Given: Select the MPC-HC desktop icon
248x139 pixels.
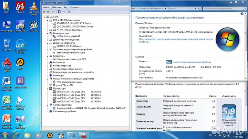Looking at the screenshot, I should 34,26.
